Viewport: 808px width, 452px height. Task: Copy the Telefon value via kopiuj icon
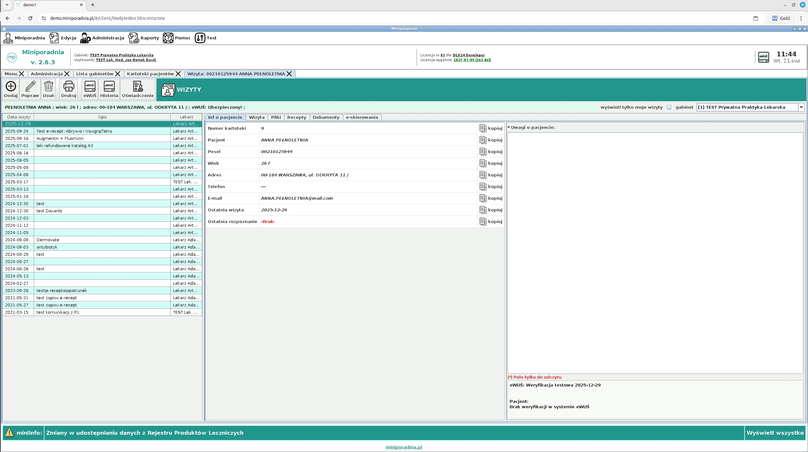[x=483, y=186]
